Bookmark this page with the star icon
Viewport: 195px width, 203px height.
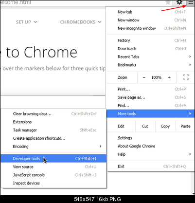(168, 2)
